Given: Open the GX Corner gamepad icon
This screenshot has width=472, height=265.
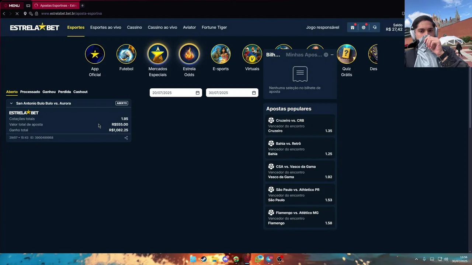Looking at the screenshot, I should 28,6.
